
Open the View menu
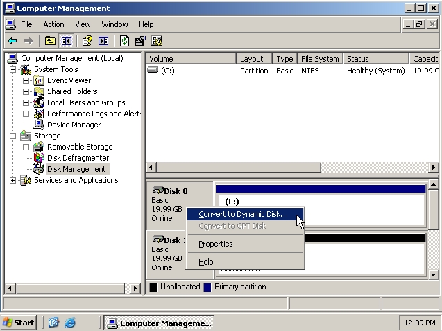coord(83,24)
